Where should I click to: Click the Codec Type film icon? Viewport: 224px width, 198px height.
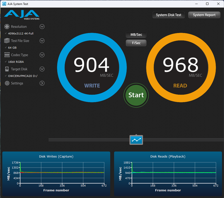[7, 55]
